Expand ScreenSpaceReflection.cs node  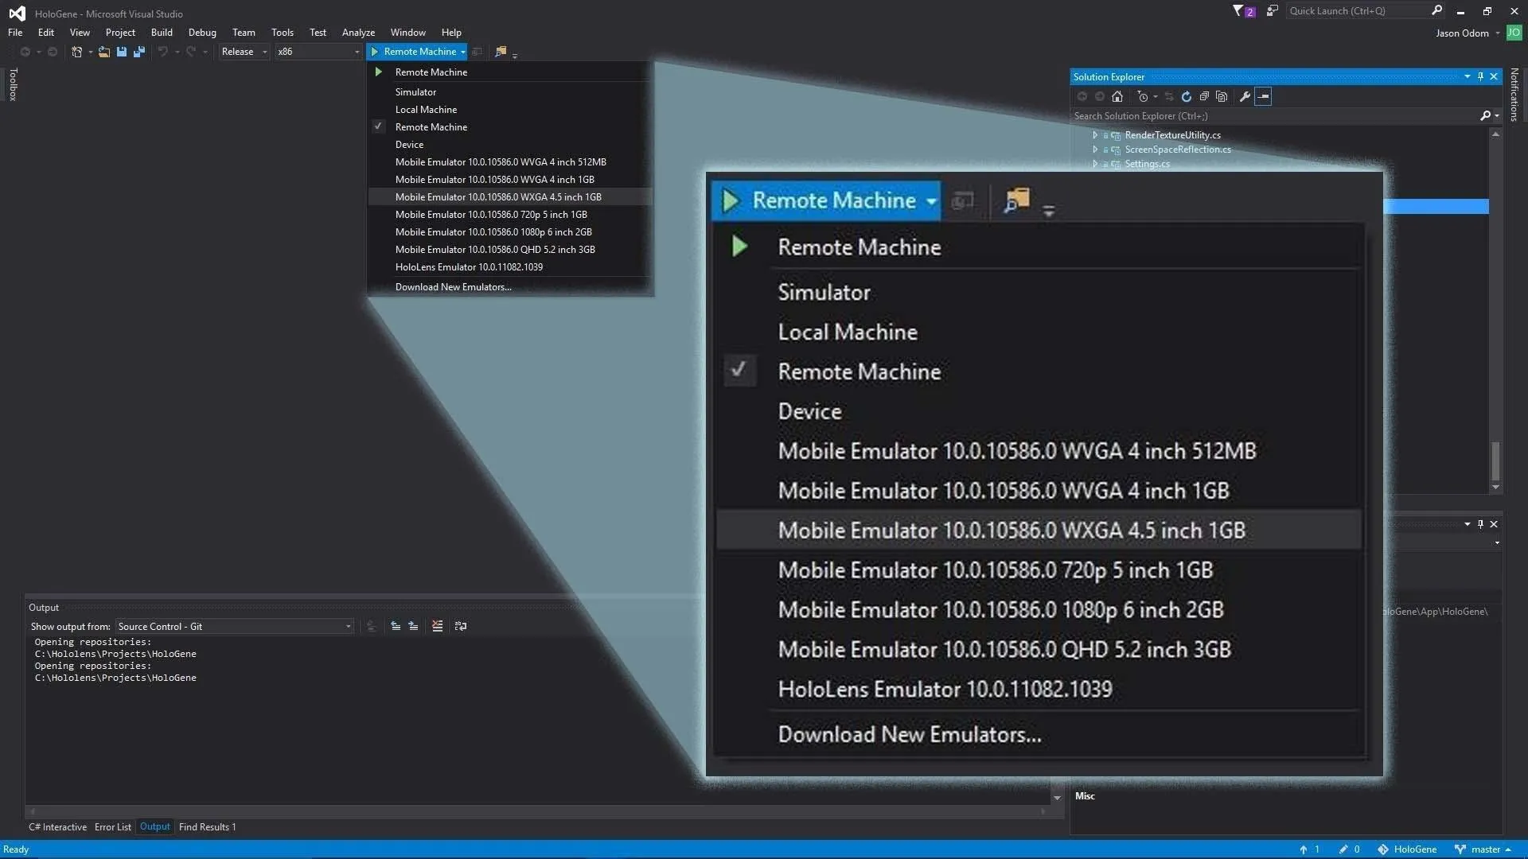pos(1095,150)
